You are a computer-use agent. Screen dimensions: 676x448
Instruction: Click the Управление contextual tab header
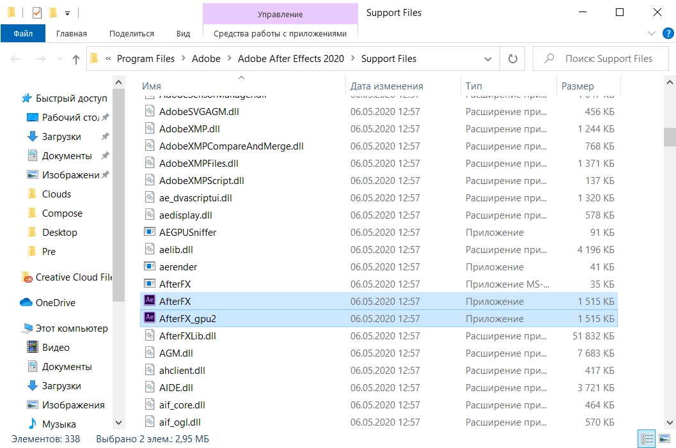(280, 14)
